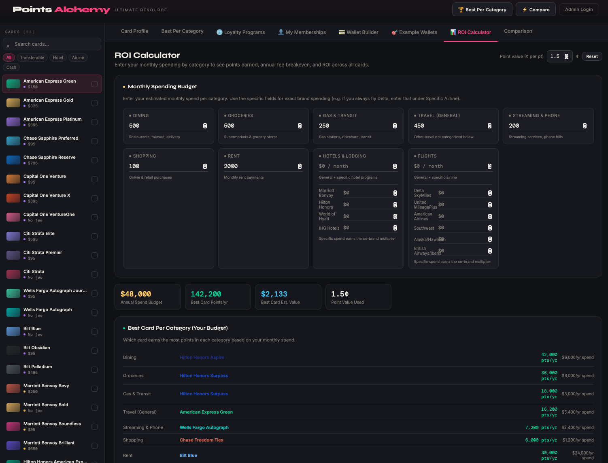Open the Chase Freedom Flex link

tap(202, 440)
